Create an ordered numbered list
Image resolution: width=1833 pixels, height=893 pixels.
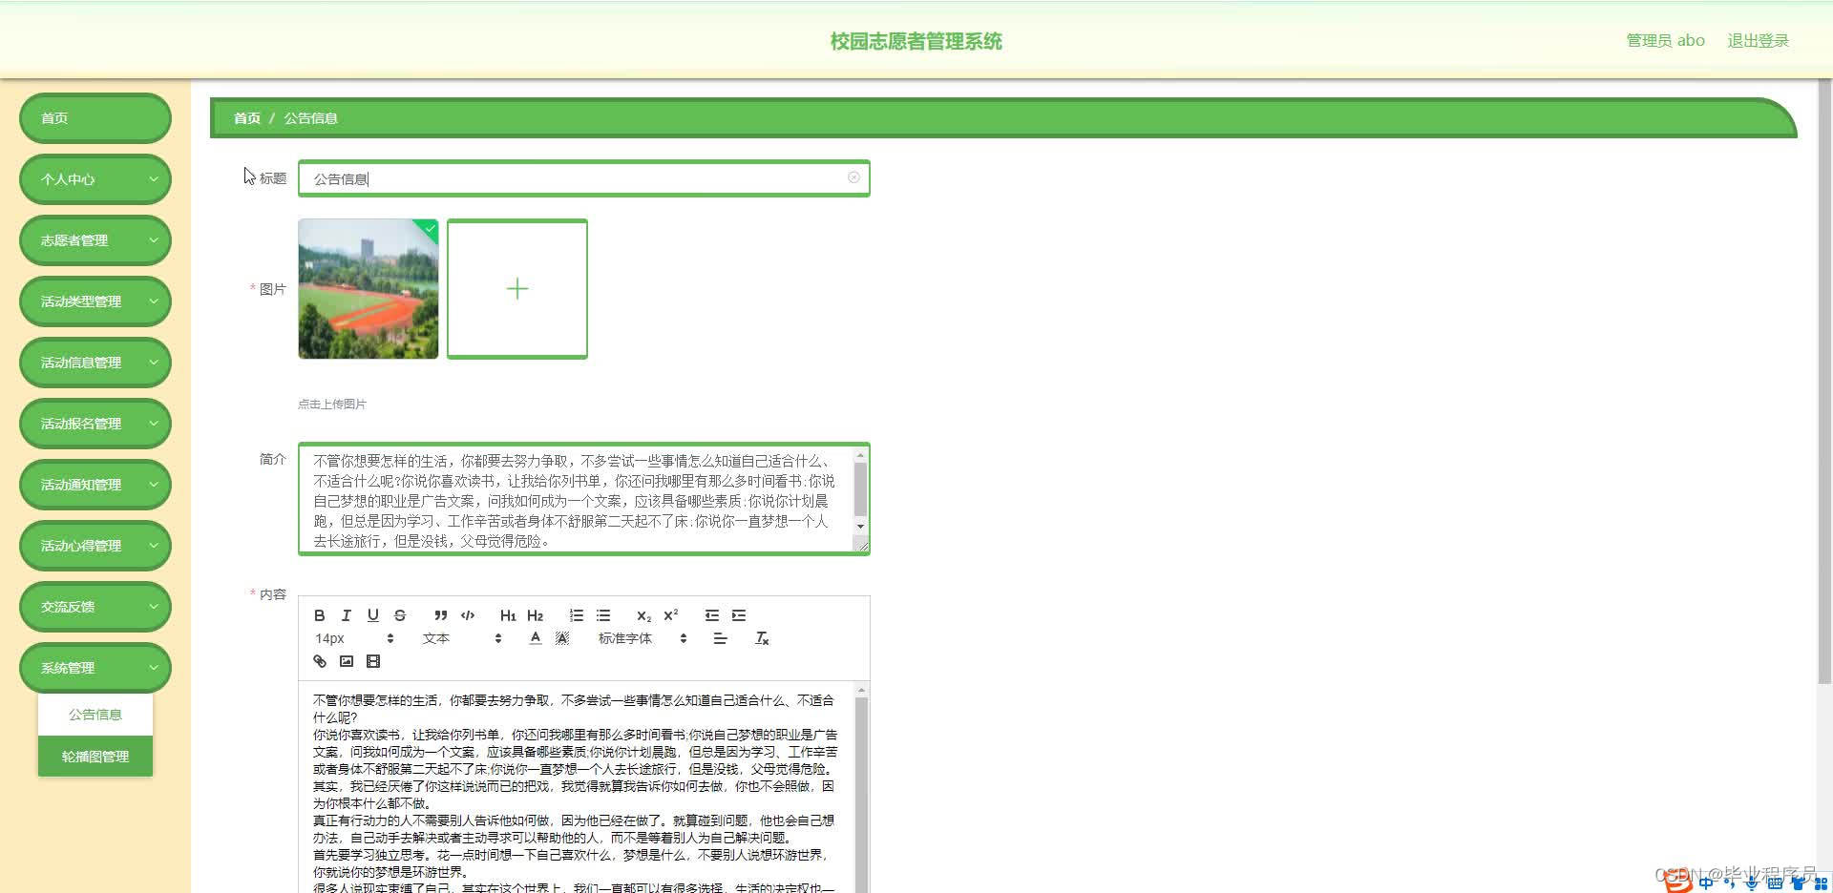click(576, 615)
